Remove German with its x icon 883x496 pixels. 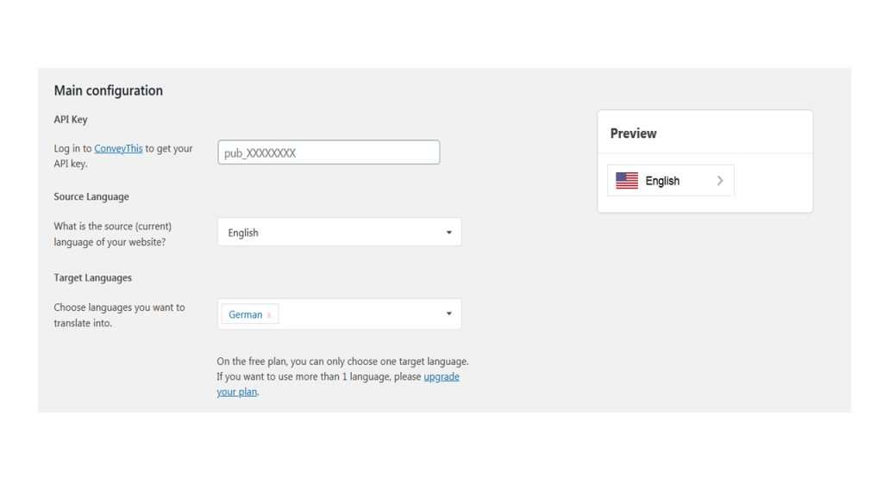(269, 315)
